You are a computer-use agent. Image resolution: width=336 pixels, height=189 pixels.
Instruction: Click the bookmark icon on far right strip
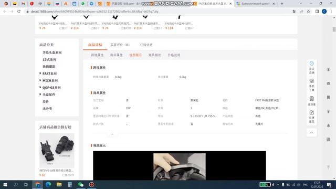pos(328,98)
